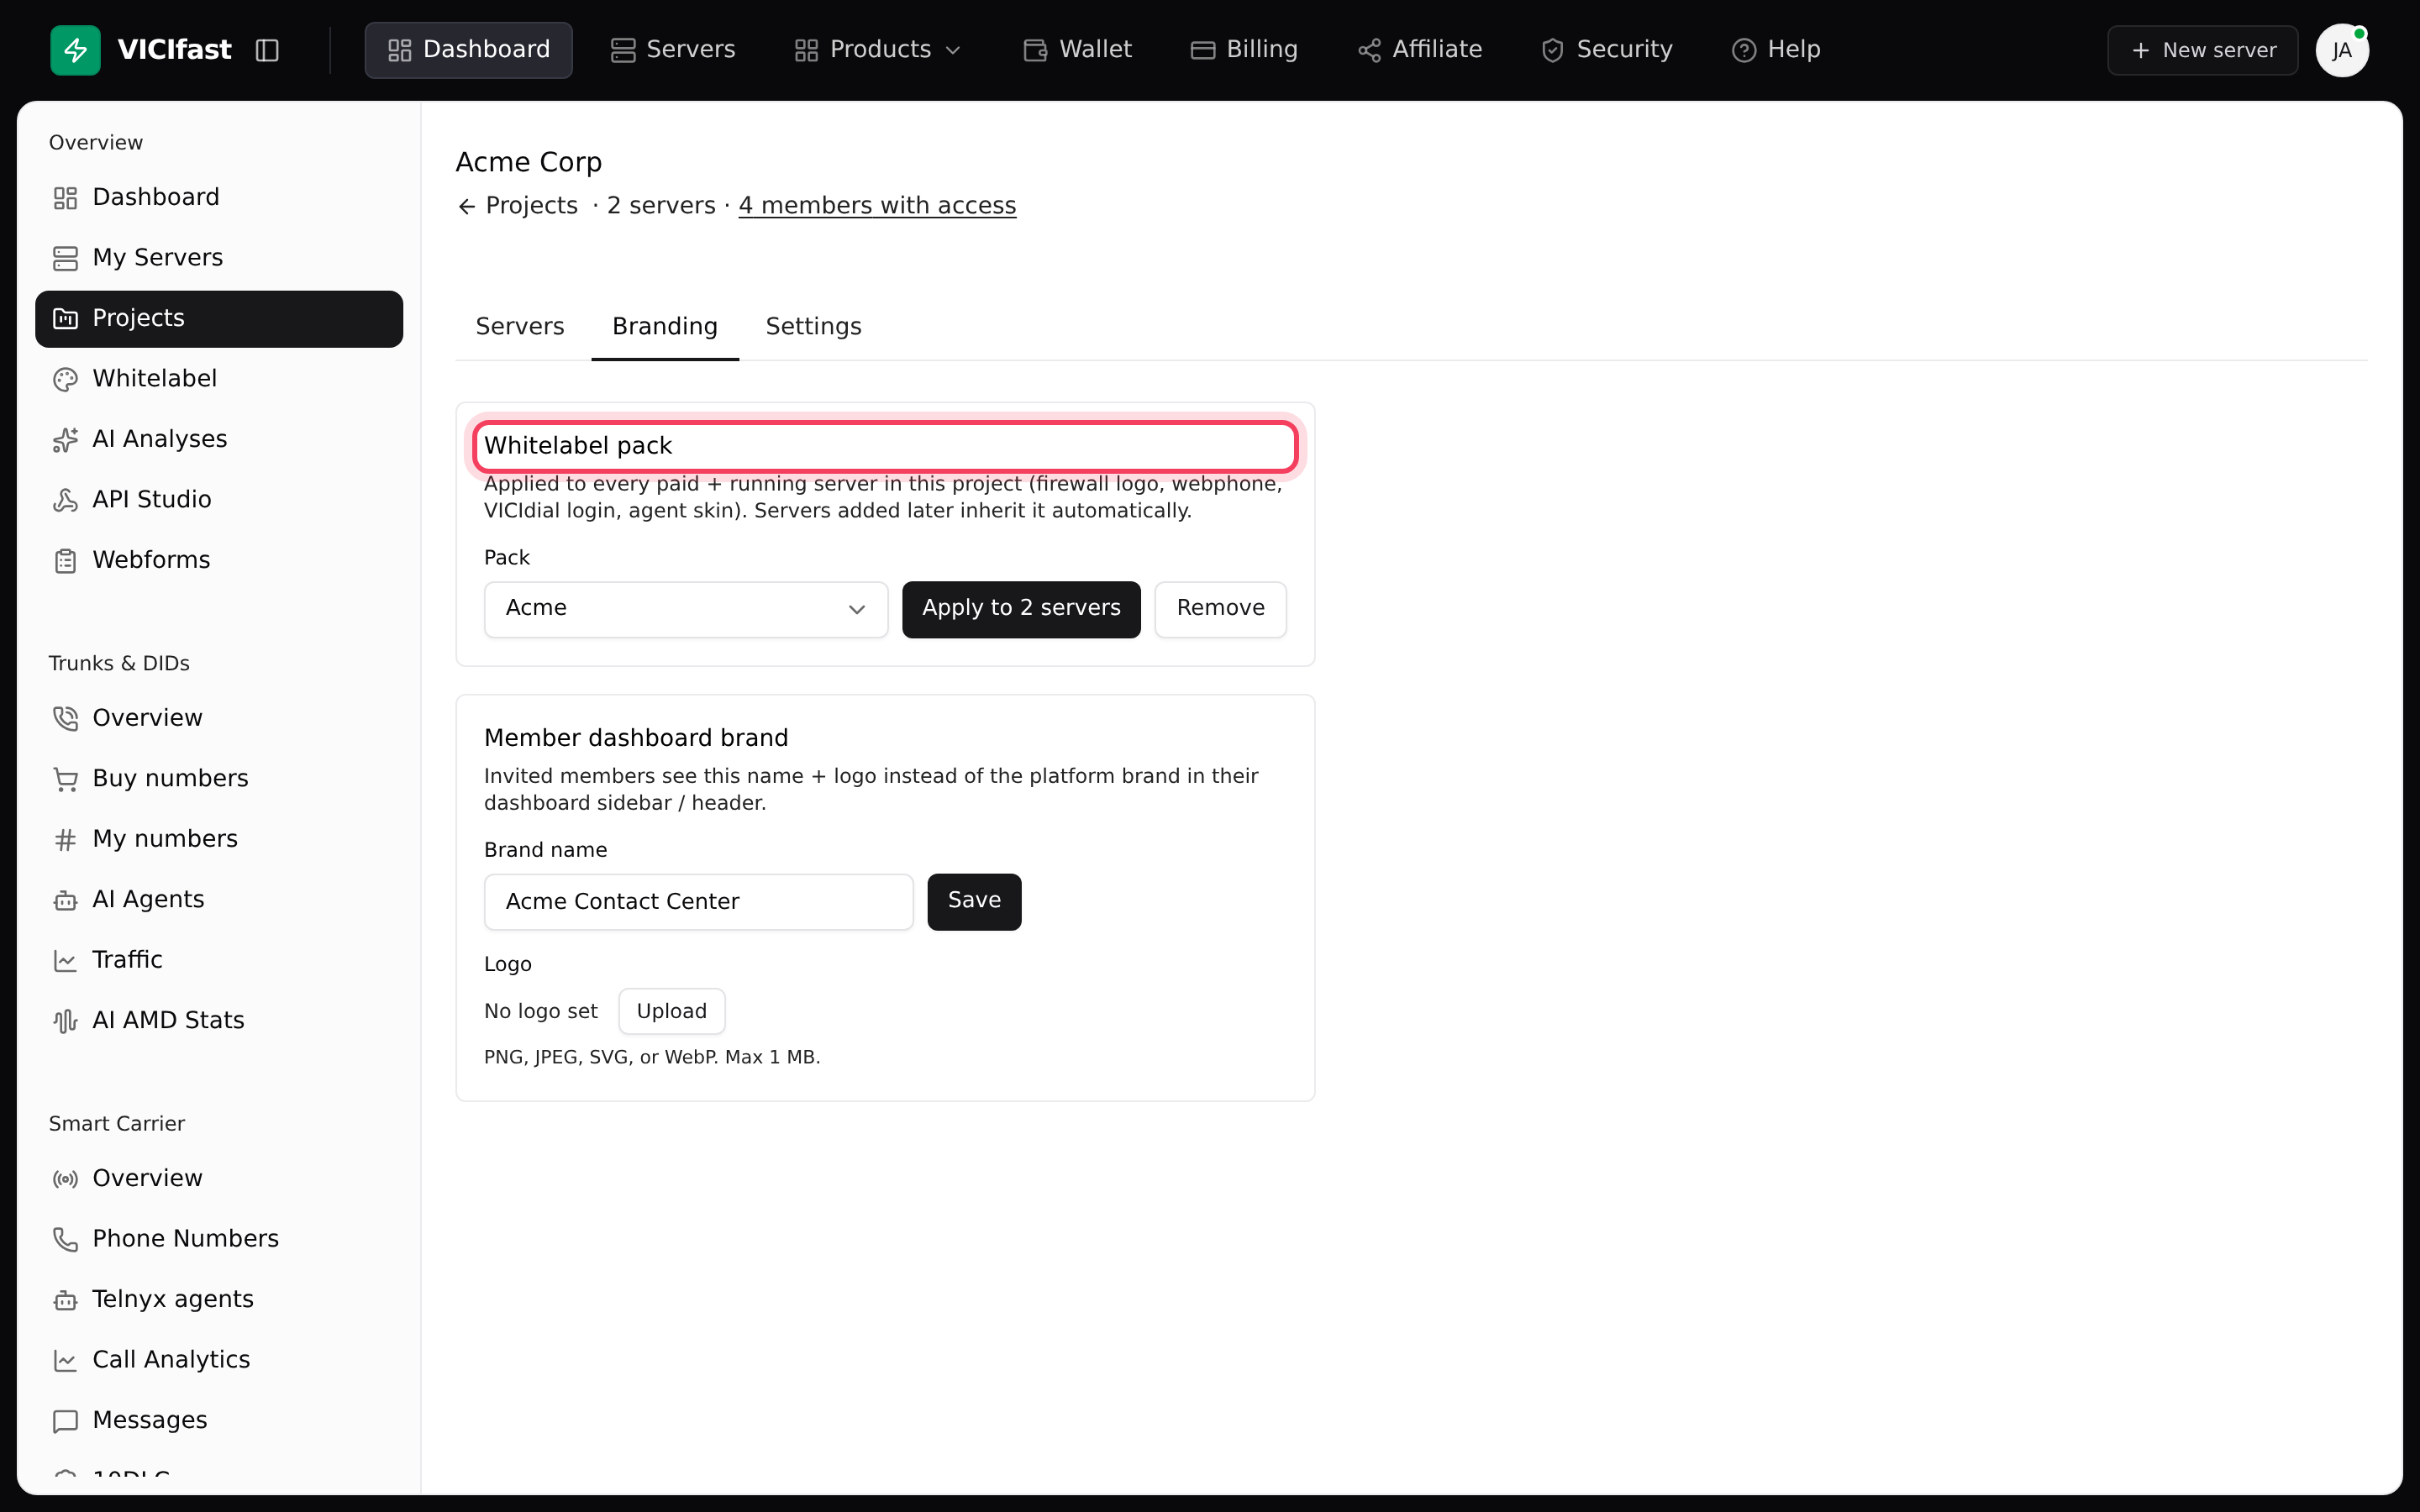Image resolution: width=2420 pixels, height=1512 pixels.
Task: Click Apply to 2 servers button
Action: tap(1021, 609)
